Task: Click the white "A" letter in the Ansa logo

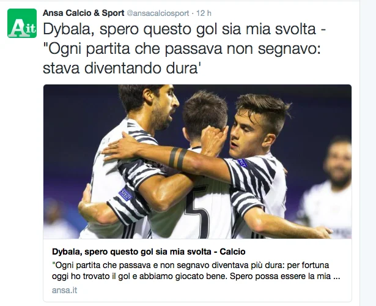Action: coord(17,28)
